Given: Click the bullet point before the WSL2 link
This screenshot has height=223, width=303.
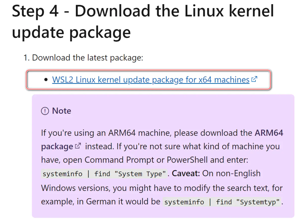Looking at the screenshot, I should [x=46, y=80].
